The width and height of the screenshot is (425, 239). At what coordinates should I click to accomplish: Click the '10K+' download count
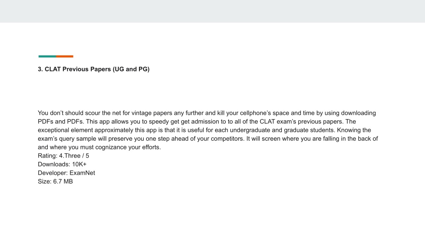pyautogui.click(x=79, y=164)
